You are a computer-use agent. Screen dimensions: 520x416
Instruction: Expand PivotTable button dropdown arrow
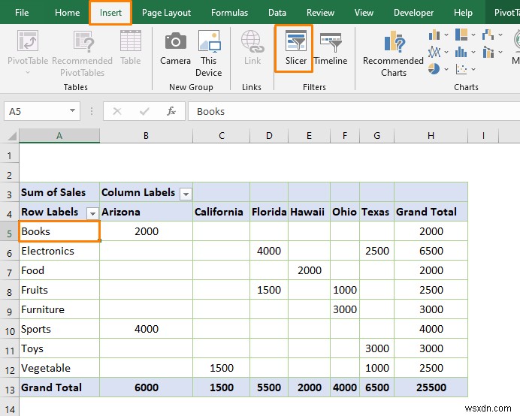tap(28, 73)
